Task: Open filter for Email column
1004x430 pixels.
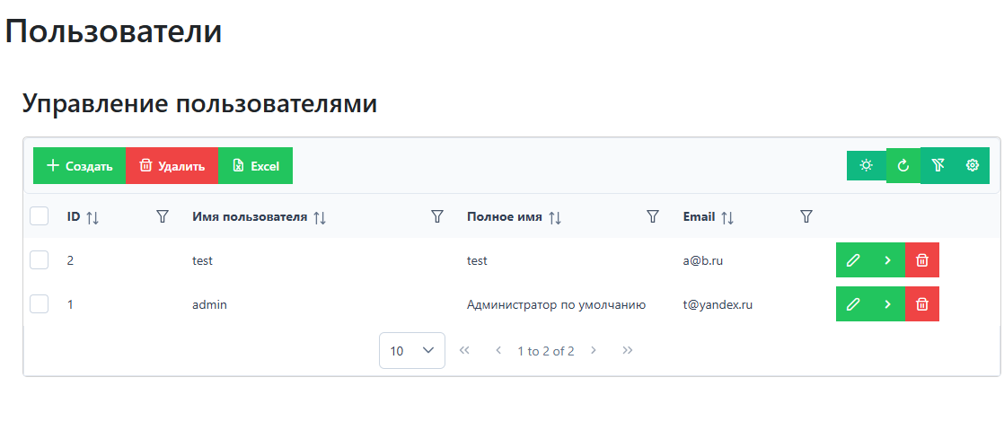Action: point(806,216)
